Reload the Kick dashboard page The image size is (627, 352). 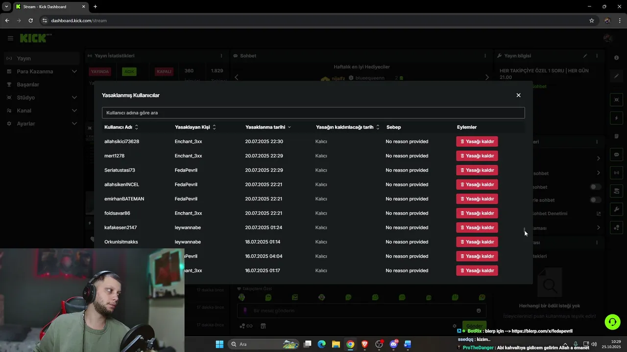click(30, 21)
